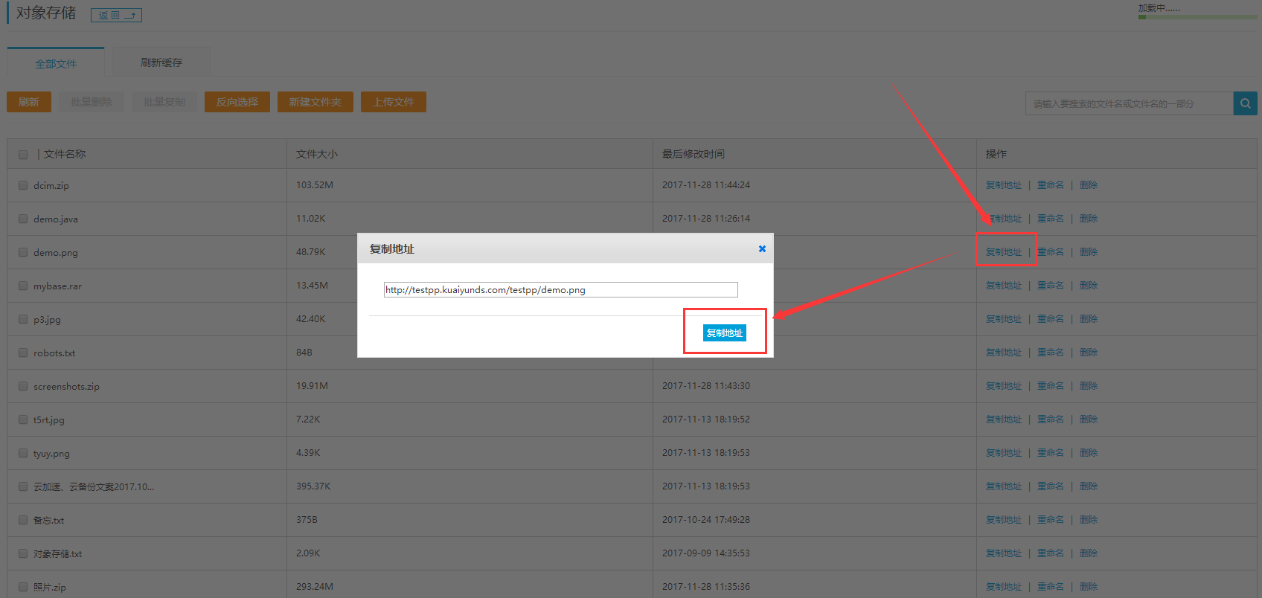Open the 刷新缓存 tab
Screen dimensions: 1262x598
[x=161, y=62]
